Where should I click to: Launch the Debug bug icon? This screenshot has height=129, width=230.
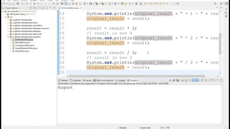85,4
